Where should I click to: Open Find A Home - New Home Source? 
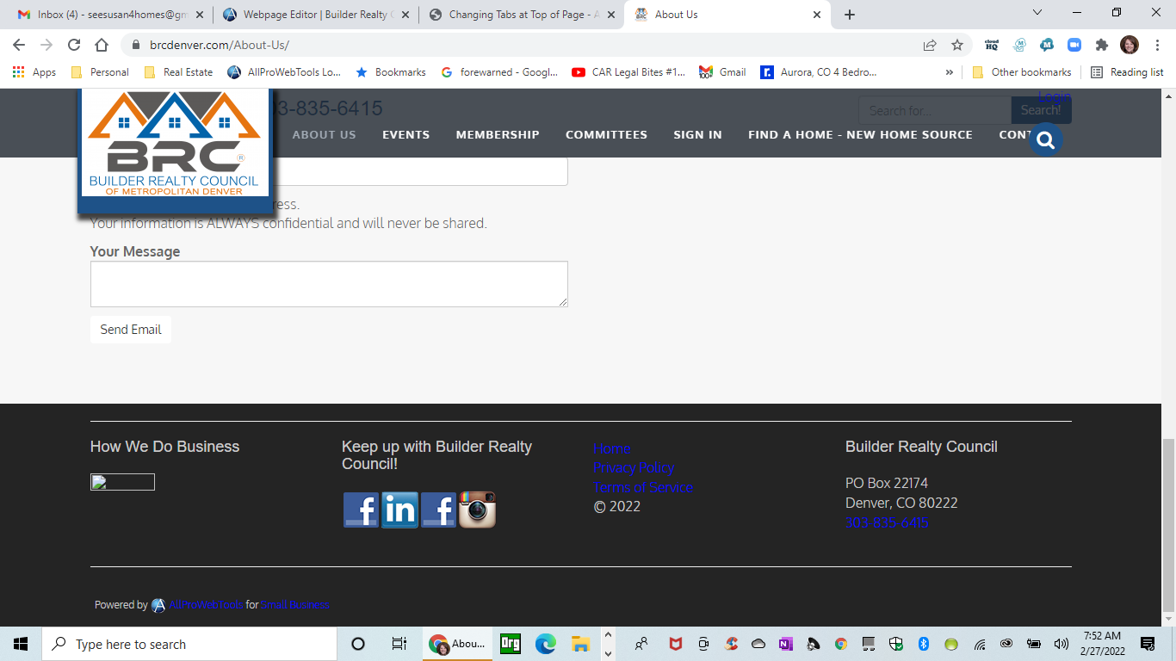(x=860, y=135)
